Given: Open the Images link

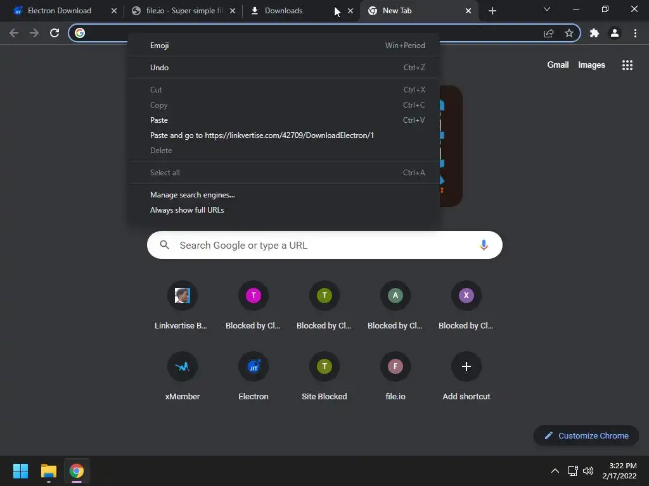Looking at the screenshot, I should pos(591,65).
